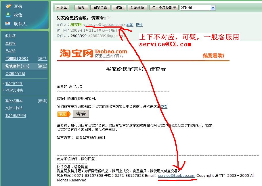The width and height of the screenshot is (262, 186).
Task: Open the 草稿箱 drafts folder
Action: (x=11, y=43)
